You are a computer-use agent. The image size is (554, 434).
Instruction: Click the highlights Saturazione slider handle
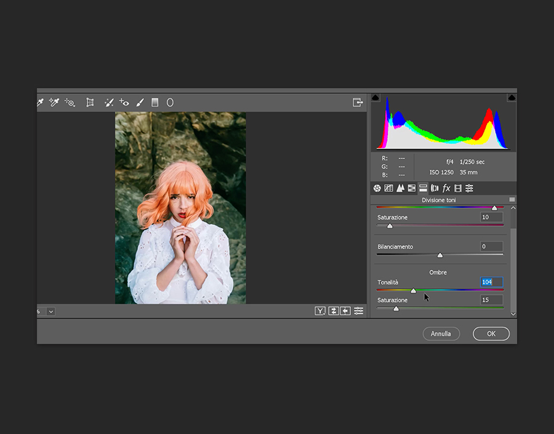pos(390,226)
